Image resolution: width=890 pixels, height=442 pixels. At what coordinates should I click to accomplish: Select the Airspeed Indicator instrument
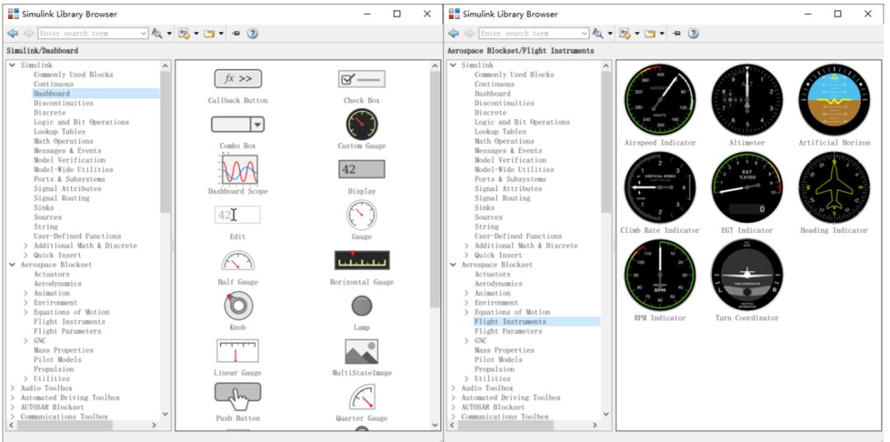660,99
